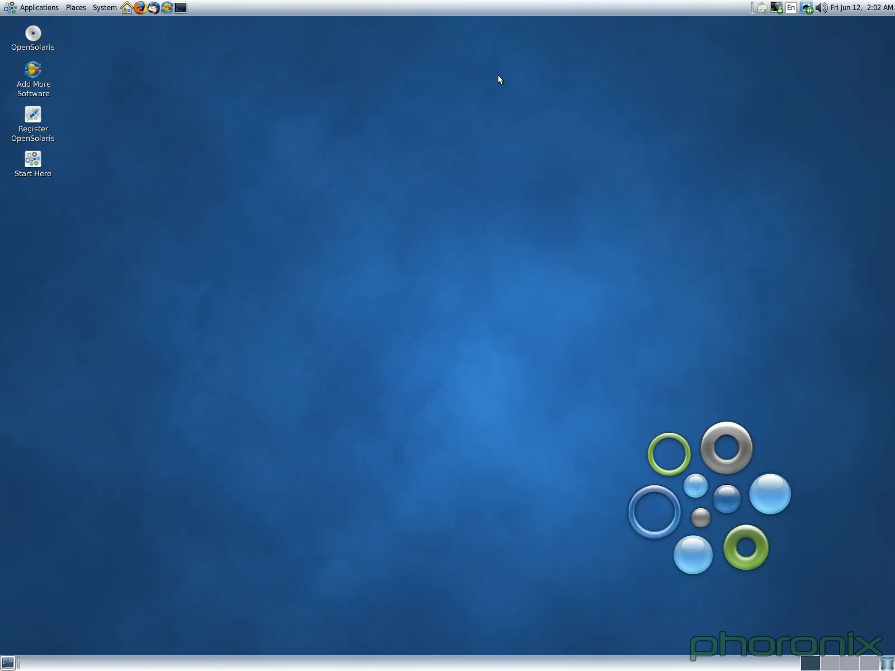Open the clock showing Fri Jun 12
895x671 pixels.
[x=861, y=8]
